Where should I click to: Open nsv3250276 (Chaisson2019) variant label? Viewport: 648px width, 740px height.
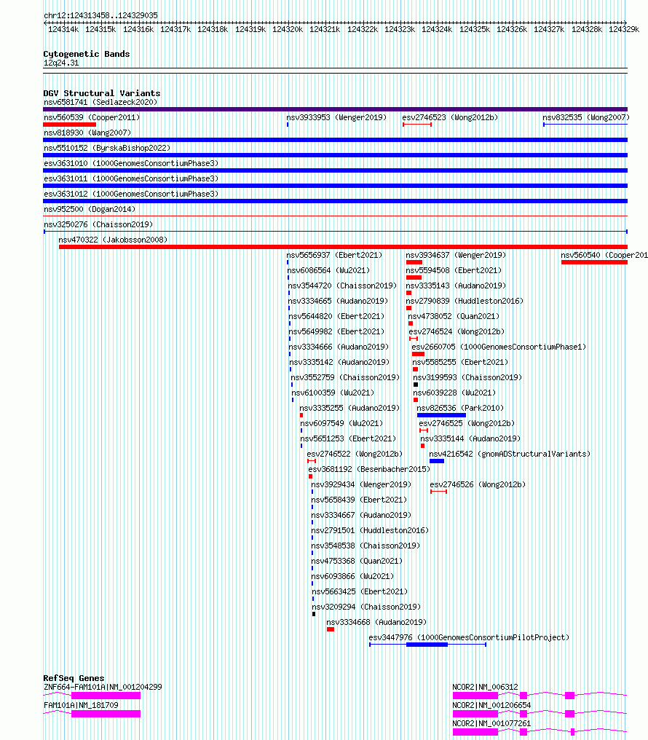98,224
